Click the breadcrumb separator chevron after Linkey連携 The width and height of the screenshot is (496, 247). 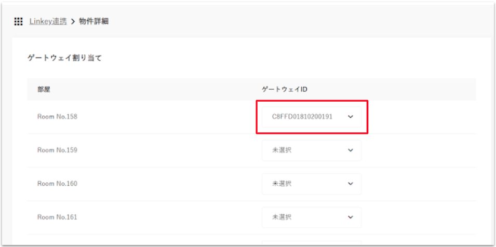pyautogui.click(x=73, y=22)
